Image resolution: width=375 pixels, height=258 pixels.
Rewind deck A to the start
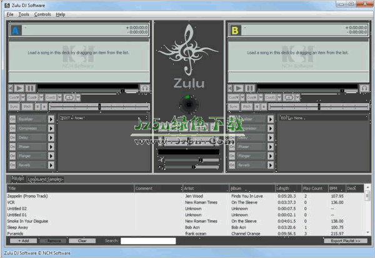[10, 89]
